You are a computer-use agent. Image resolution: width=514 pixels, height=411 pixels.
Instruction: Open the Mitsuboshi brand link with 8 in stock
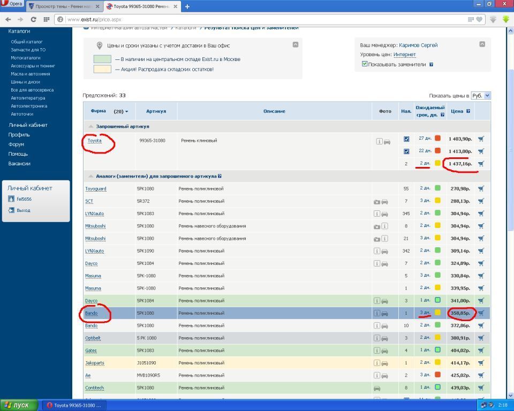tap(95, 226)
